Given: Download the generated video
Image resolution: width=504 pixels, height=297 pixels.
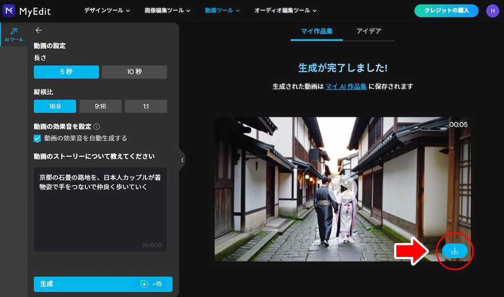Looking at the screenshot, I should point(454,251).
